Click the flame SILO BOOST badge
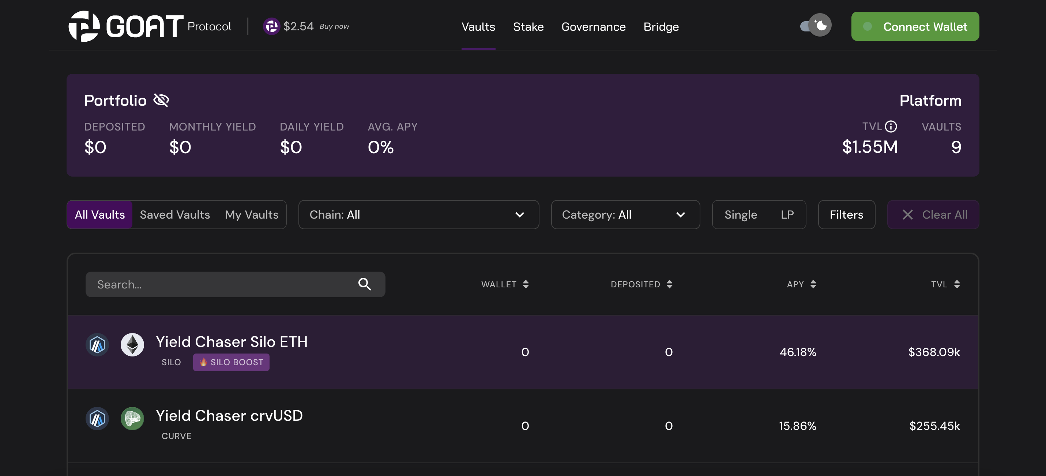This screenshot has height=476, width=1046. tap(231, 362)
